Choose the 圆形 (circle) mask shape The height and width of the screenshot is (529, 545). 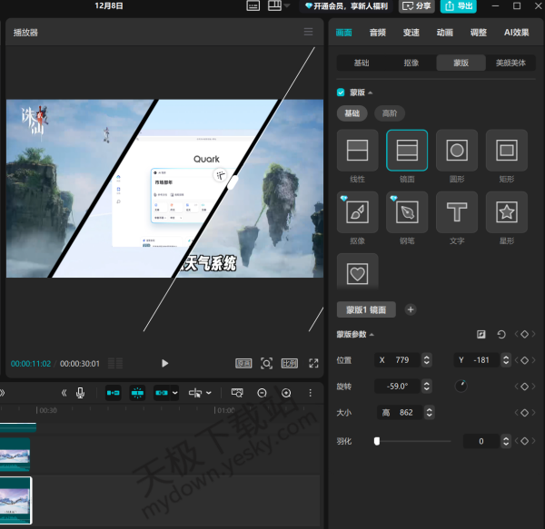(457, 151)
